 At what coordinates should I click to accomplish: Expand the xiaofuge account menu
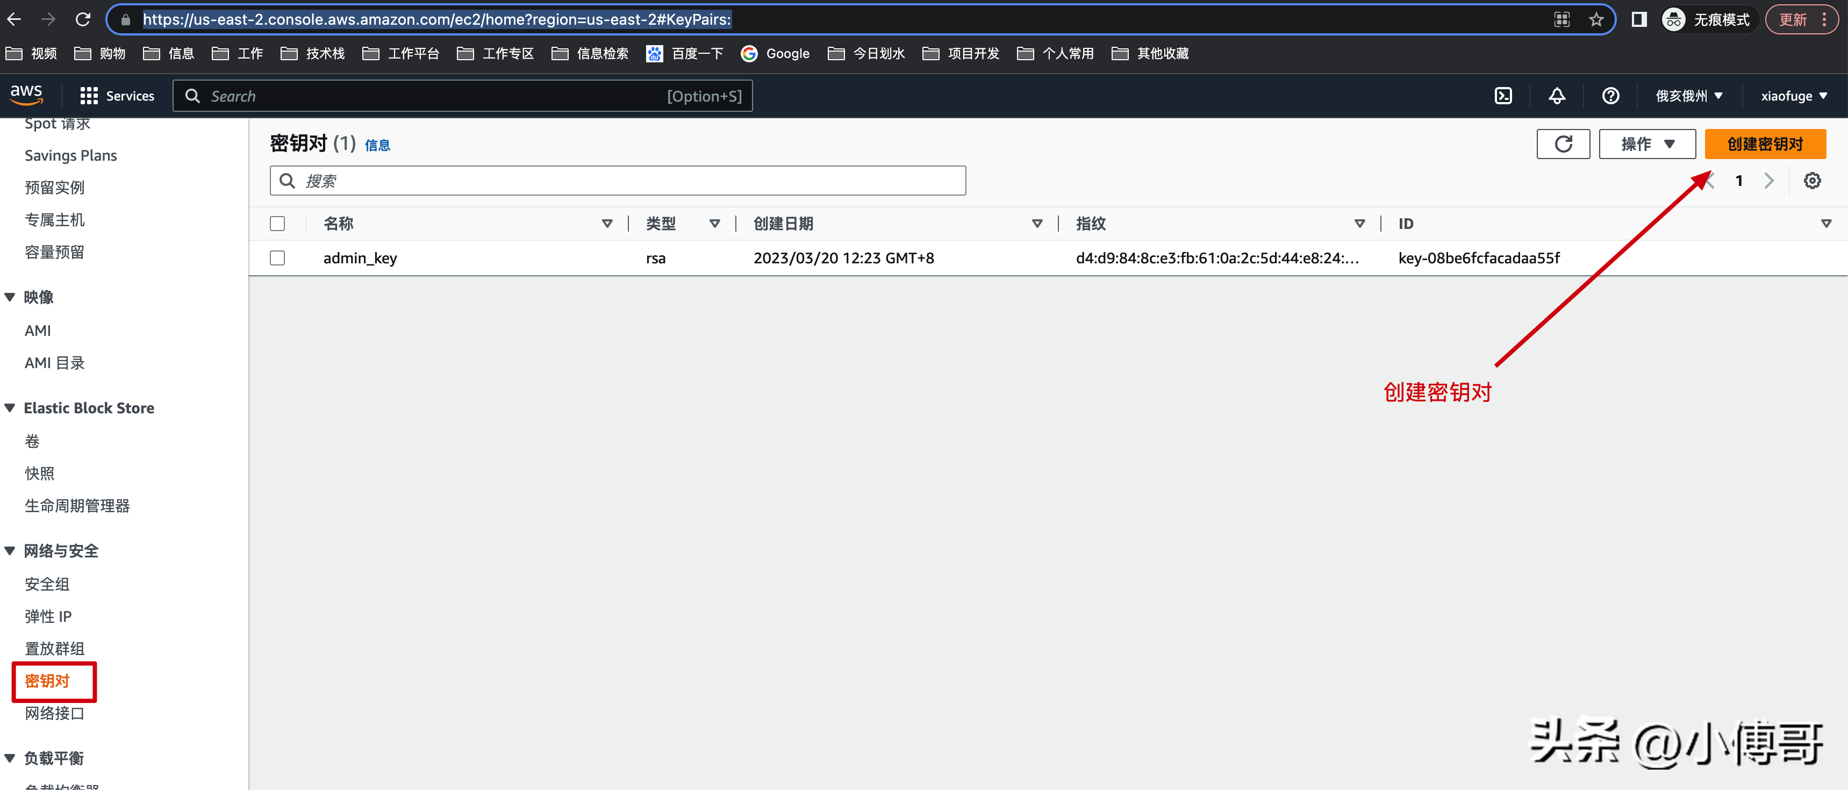pos(1794,96)
